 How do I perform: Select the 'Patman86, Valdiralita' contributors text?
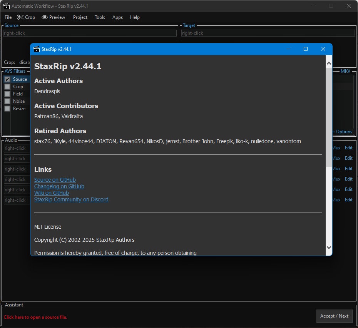(59, 116)
